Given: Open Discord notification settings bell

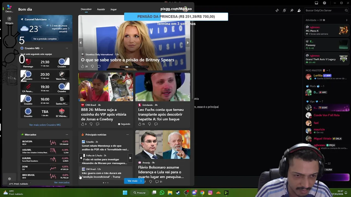Looking at the screenshot, I should pyautogui.click(x=284, y=10).
